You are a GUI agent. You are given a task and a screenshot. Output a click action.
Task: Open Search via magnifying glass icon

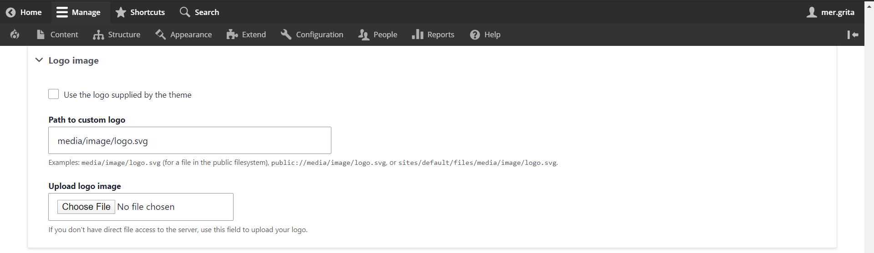coord(184,12)
